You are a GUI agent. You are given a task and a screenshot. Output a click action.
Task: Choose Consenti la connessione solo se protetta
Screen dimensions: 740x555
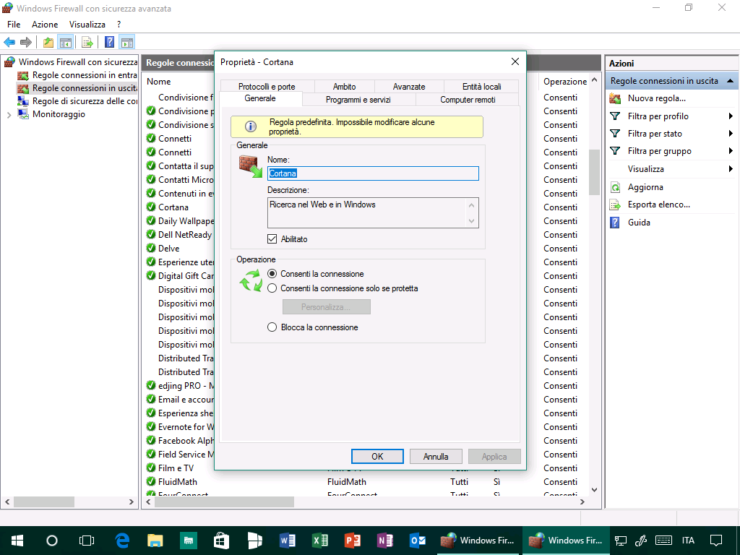tap(272, 288)
